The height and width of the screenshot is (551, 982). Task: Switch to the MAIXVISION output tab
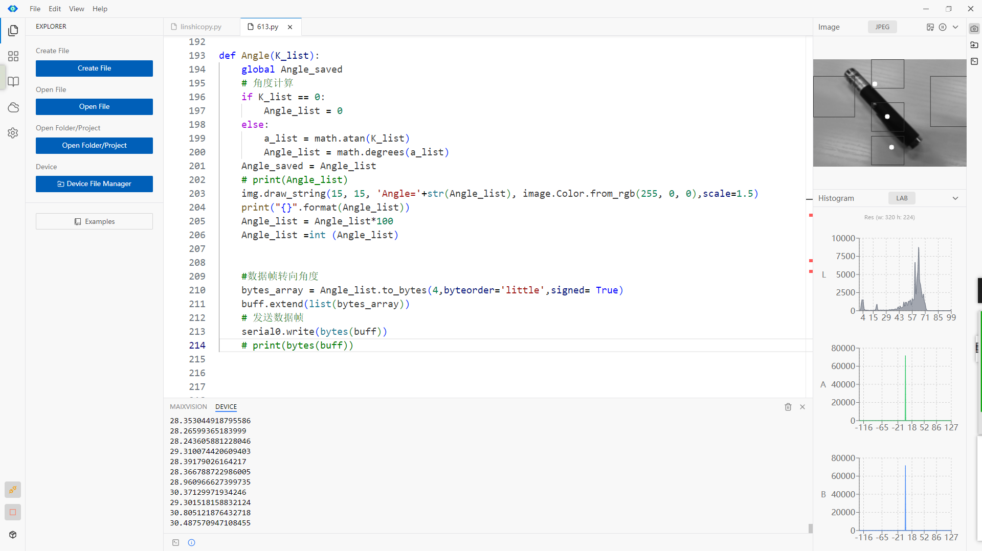coord(188,407)
